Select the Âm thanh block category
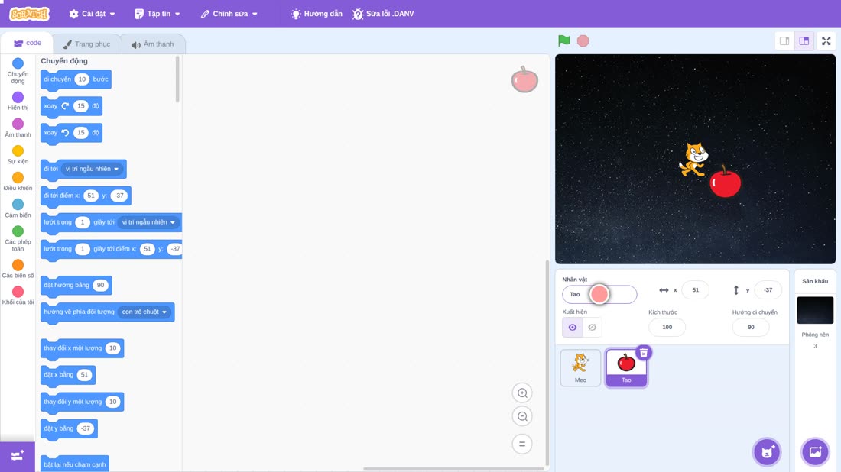The image size is (841, 472). point(18,128)
